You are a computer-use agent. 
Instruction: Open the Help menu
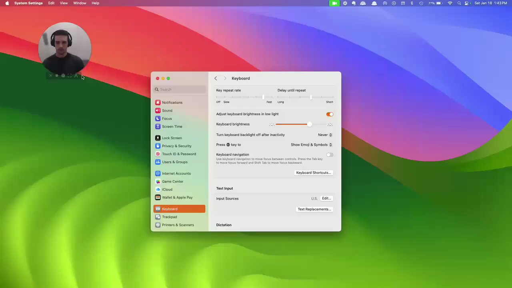point(95,3)
